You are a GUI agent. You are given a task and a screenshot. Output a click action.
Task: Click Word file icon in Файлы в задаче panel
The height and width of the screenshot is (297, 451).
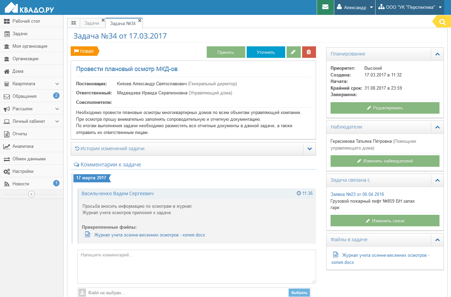point(336,255)
